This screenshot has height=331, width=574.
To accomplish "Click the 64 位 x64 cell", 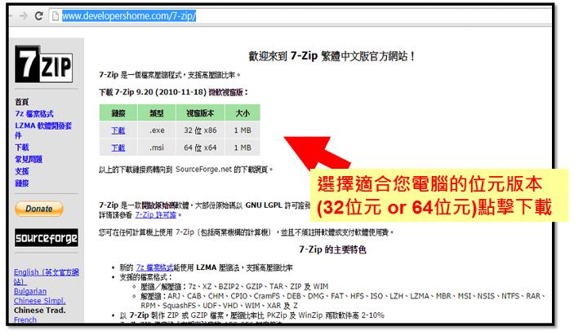I will pos(200,148).
